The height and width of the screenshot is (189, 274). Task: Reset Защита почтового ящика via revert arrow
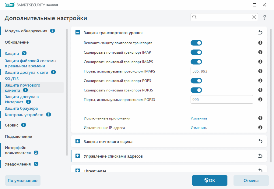[260, 141]
